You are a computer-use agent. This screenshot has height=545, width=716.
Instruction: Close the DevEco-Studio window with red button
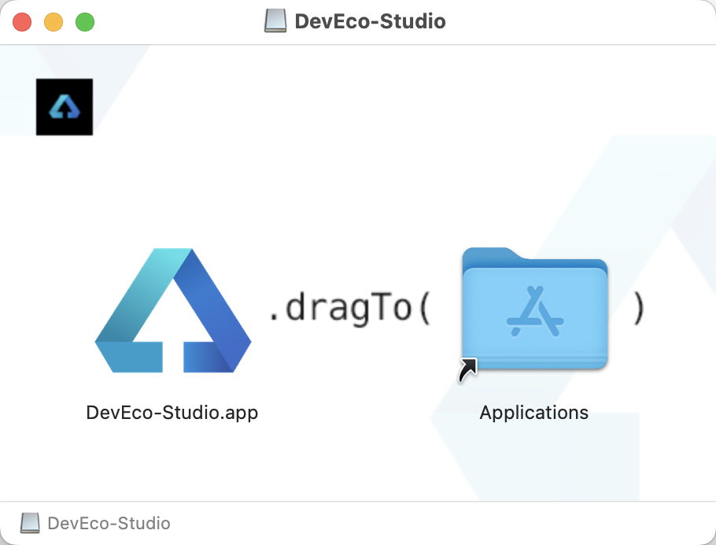tap(22, 22)
